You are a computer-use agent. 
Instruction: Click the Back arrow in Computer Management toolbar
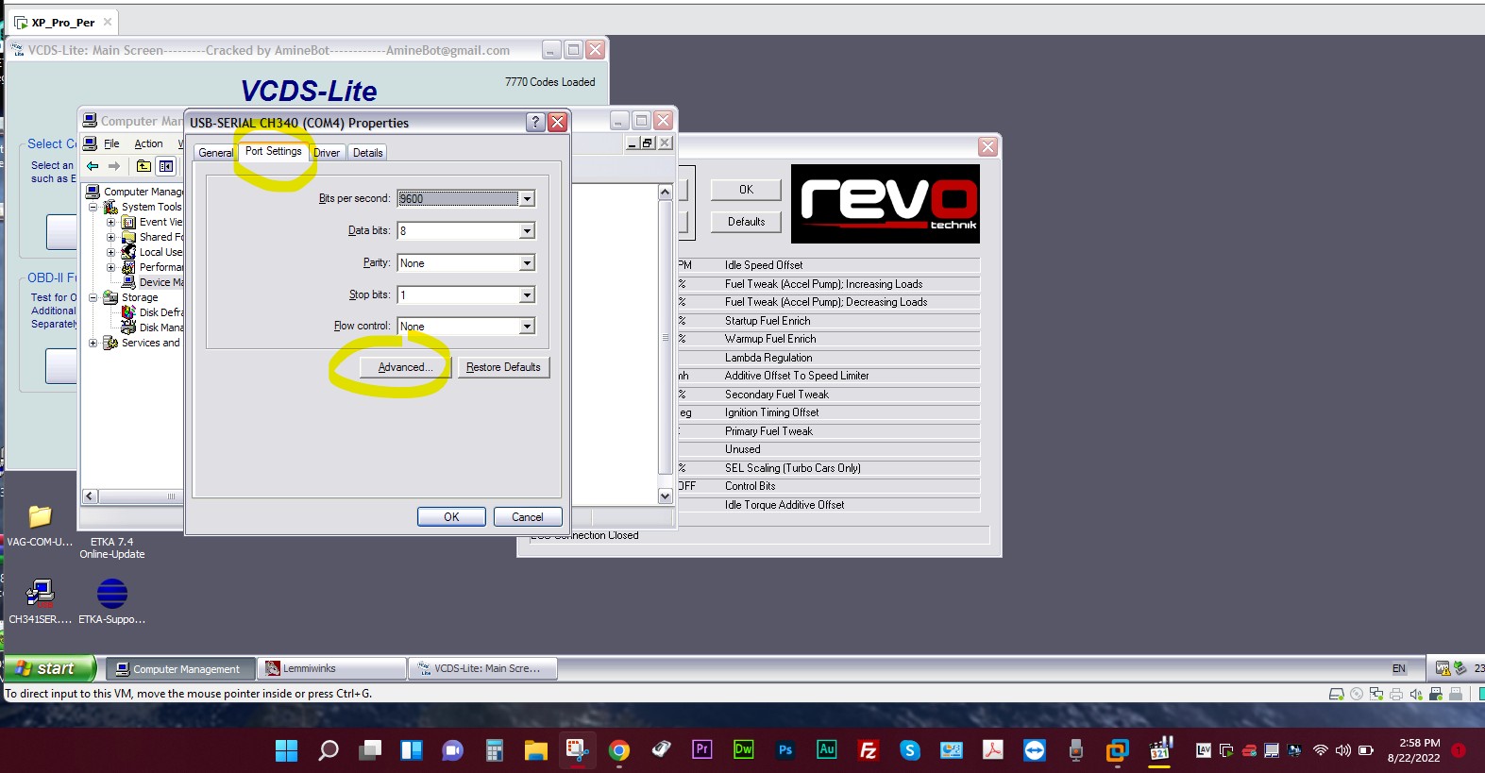click(x=93, y=166)
